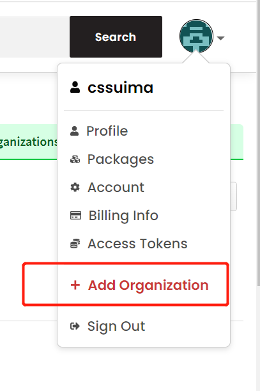
Task: Open the Profile menu item
Action: [x=107, y=131]
